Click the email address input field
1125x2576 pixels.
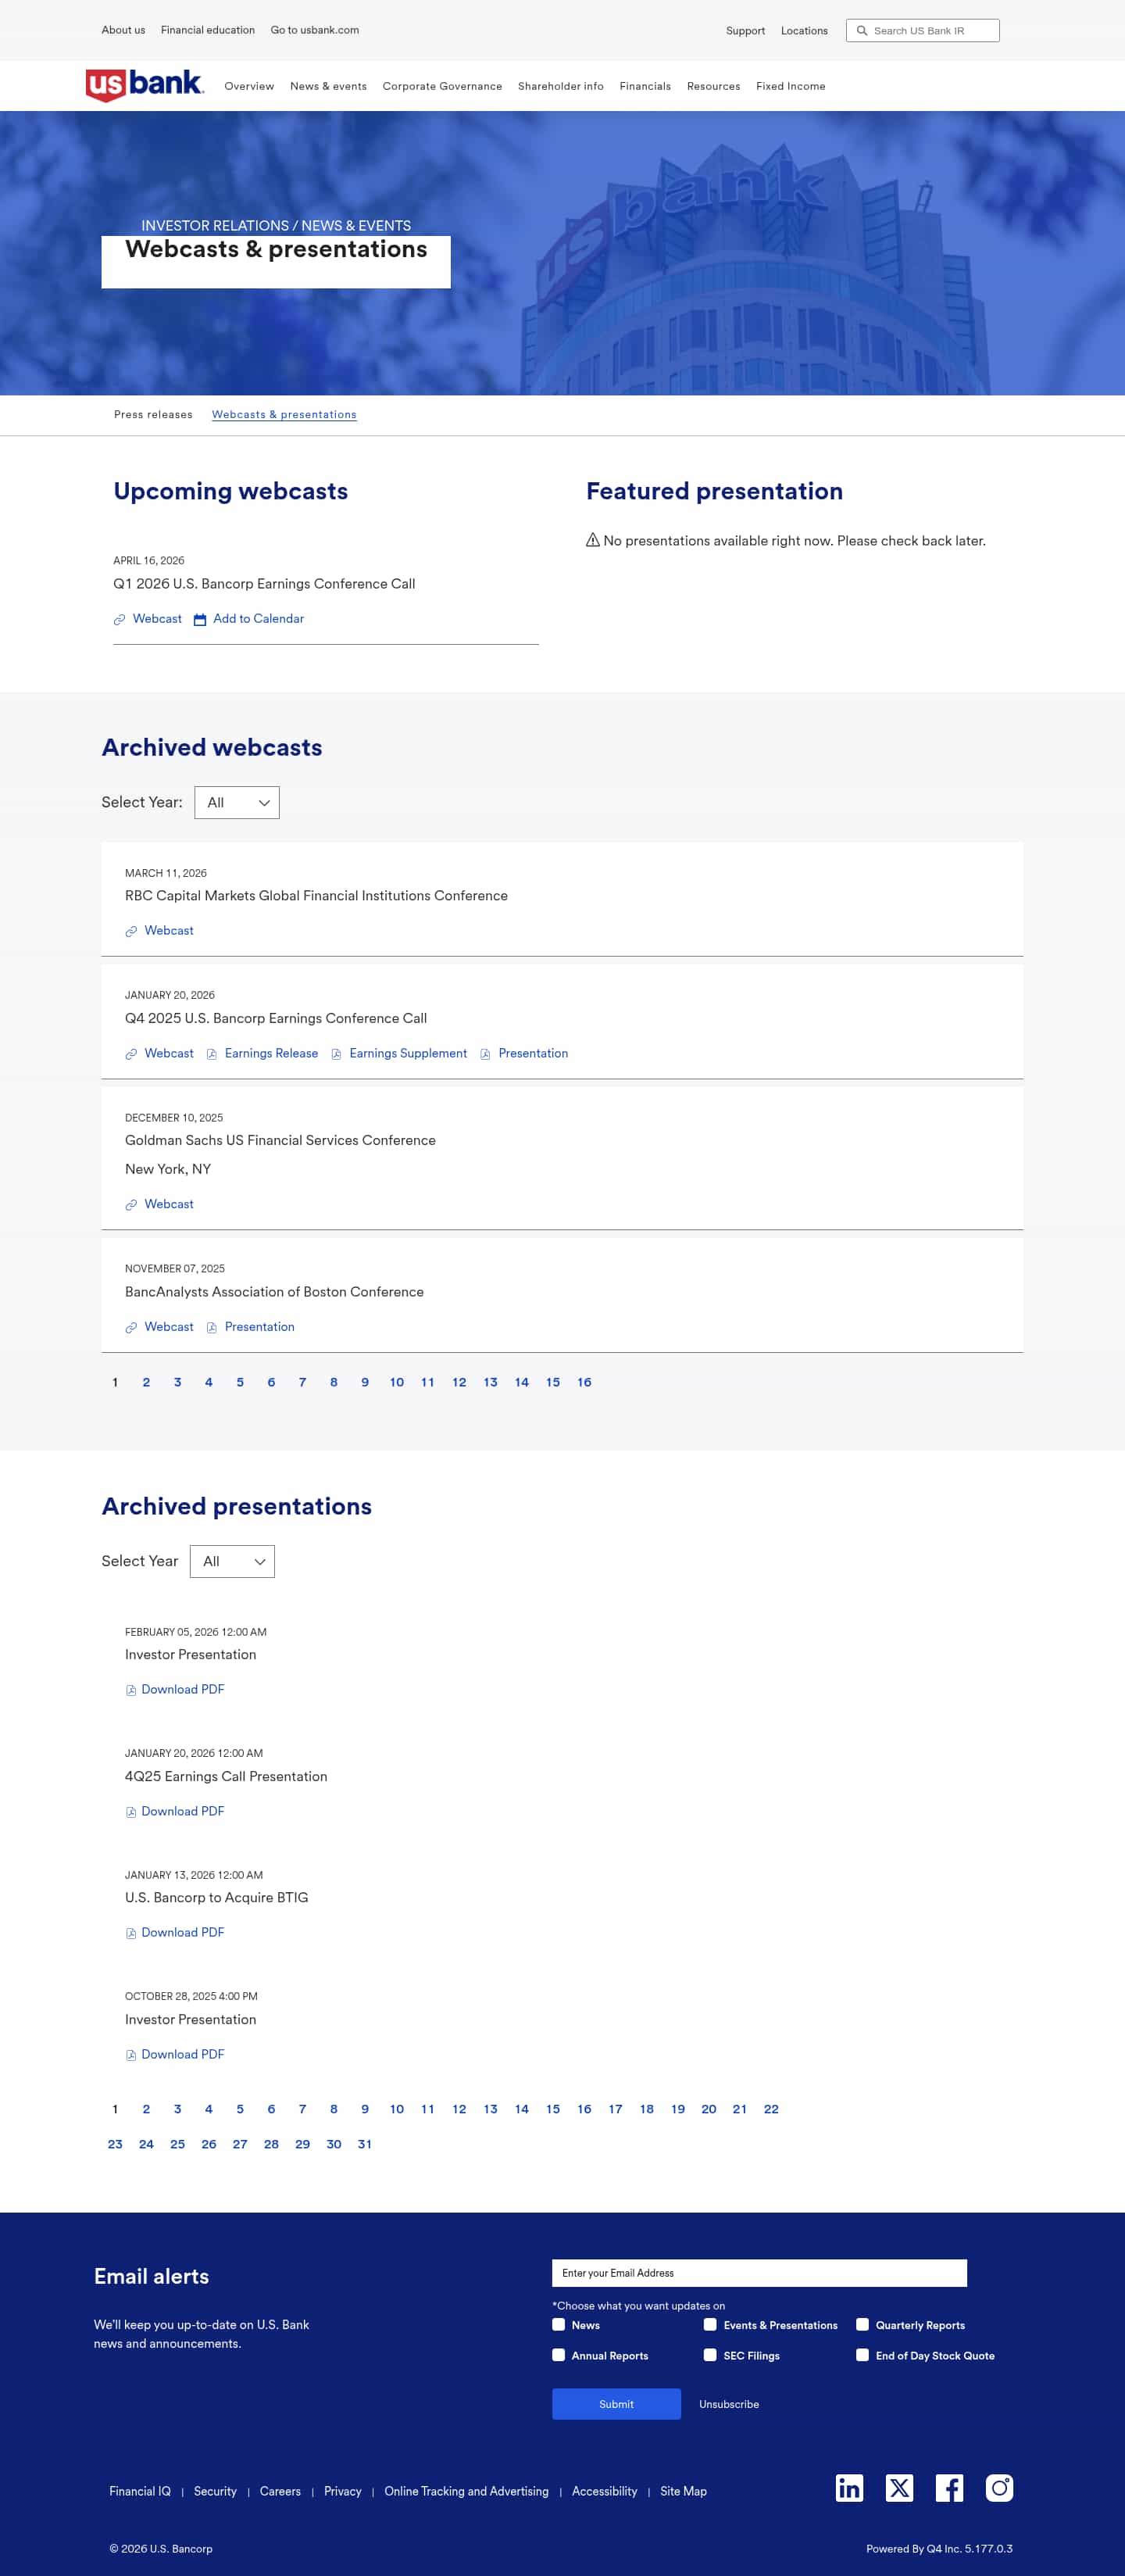[x=759, y=2273]
